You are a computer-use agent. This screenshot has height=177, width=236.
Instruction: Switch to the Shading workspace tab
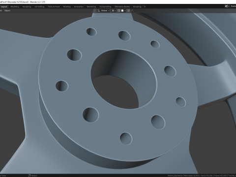click(67, 7)
